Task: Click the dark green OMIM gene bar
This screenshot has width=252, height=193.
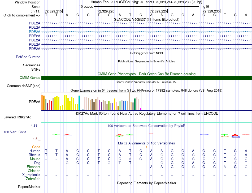Action: tap(146, 78)
